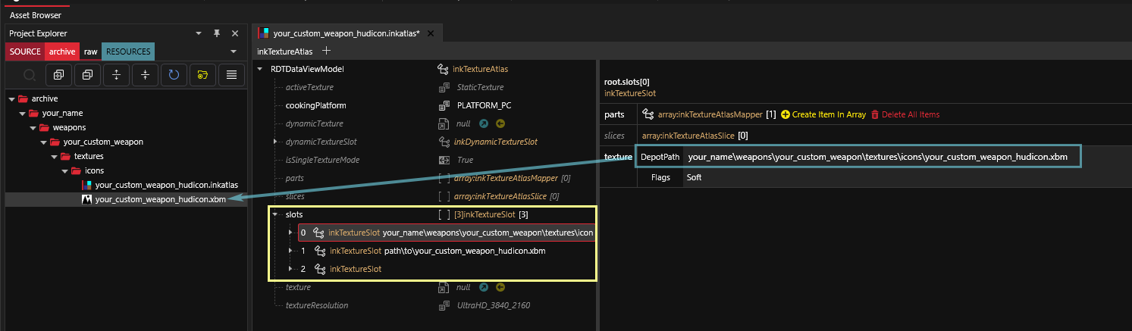This screenshot has height=331, width=1132.
Task: Click Create Item In Array
Action: 823,114
